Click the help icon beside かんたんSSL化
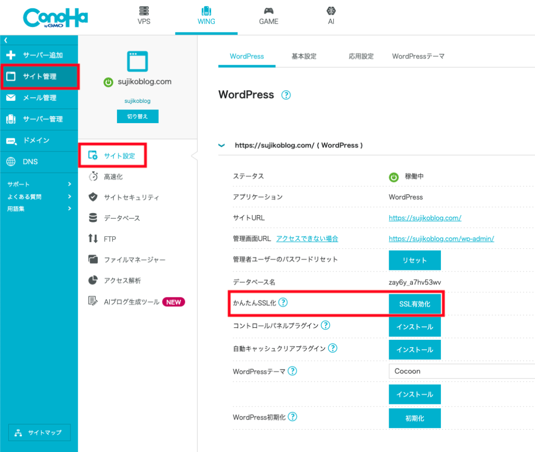Viewport: 535px width, 452px height. pos(283,302)
